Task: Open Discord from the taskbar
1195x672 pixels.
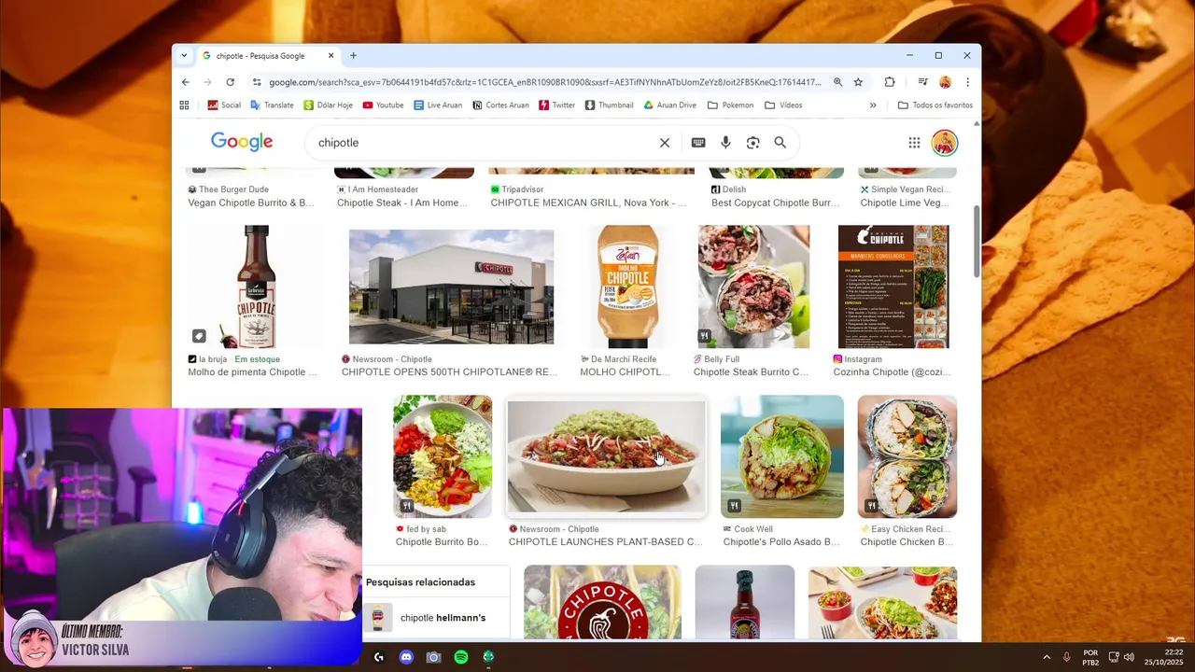Action: 406,657
